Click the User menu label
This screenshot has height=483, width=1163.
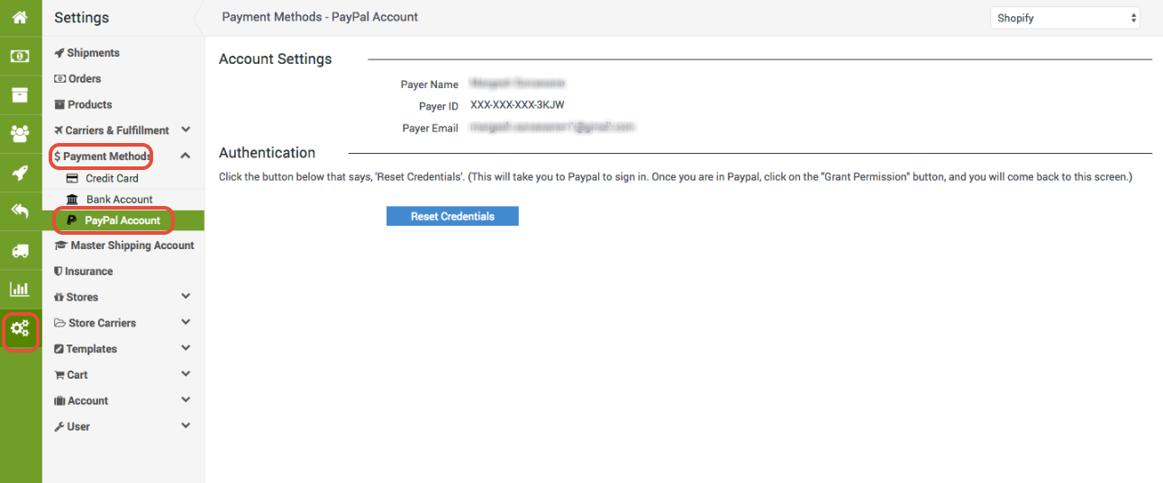(x=78, y=427)
